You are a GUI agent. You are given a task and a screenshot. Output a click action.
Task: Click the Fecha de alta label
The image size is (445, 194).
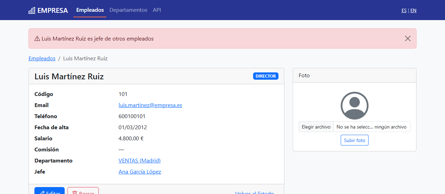click(51, 127)
